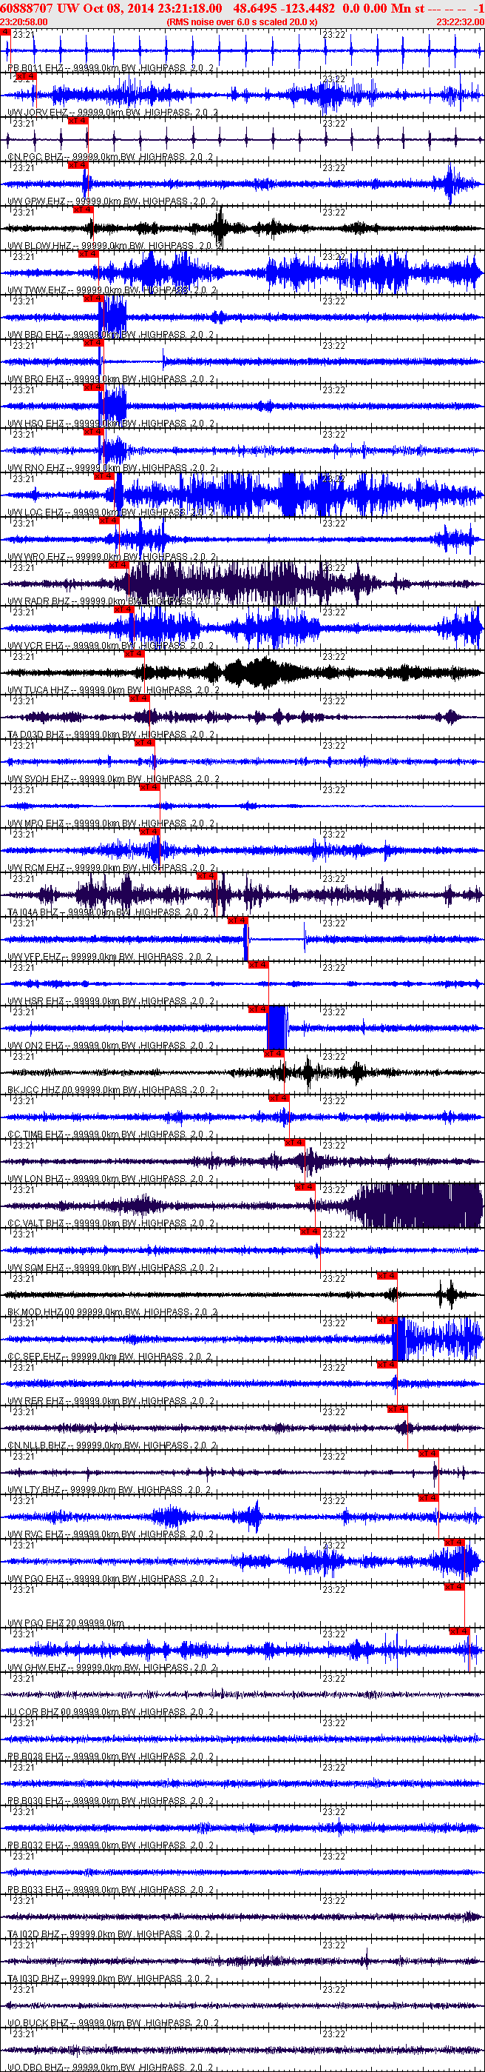485x2072 pixels.
Task: Click red pick marker on UW LOC trace
Action: click(104, 476)
